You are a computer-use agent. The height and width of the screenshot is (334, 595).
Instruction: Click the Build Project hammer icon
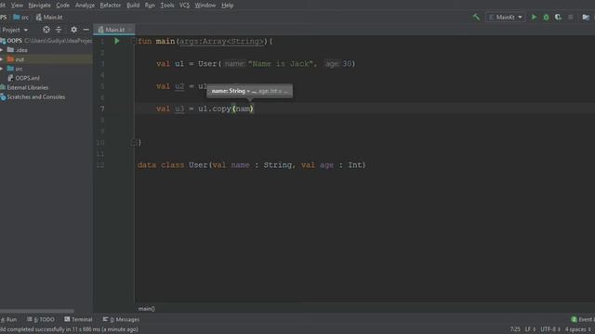[x=476, y=17]
